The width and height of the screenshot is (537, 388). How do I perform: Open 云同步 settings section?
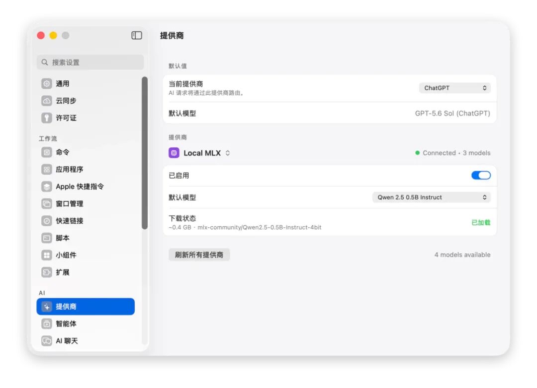(86, 101)
